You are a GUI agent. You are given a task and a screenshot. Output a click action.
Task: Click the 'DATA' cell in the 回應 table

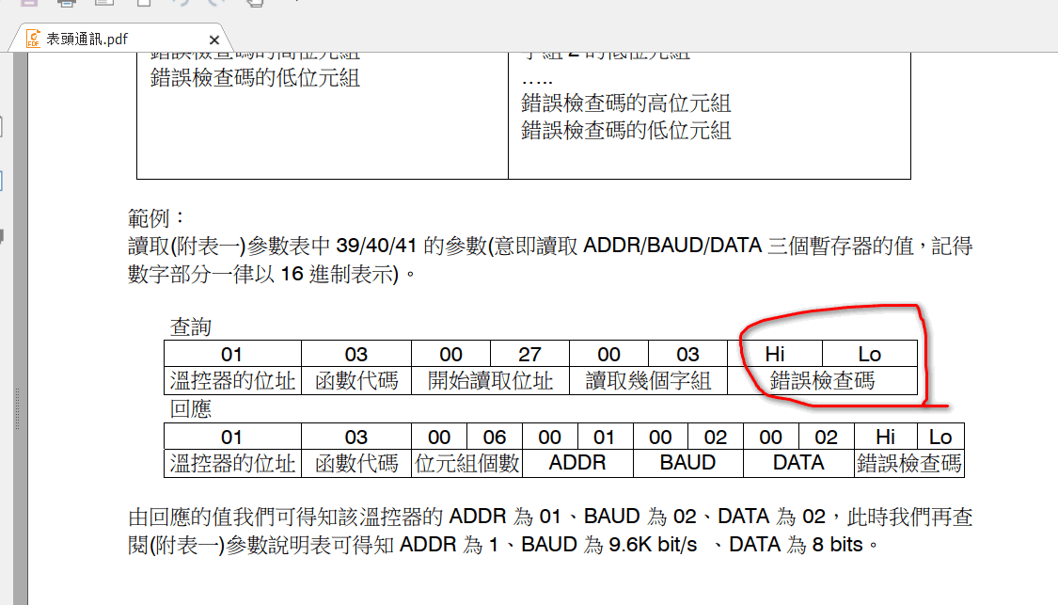(x=797, y=463)
